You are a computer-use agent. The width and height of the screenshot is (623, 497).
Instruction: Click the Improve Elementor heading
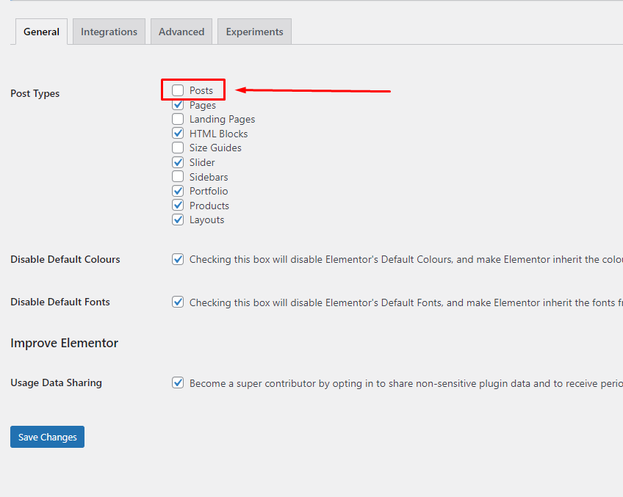[65, 343]
